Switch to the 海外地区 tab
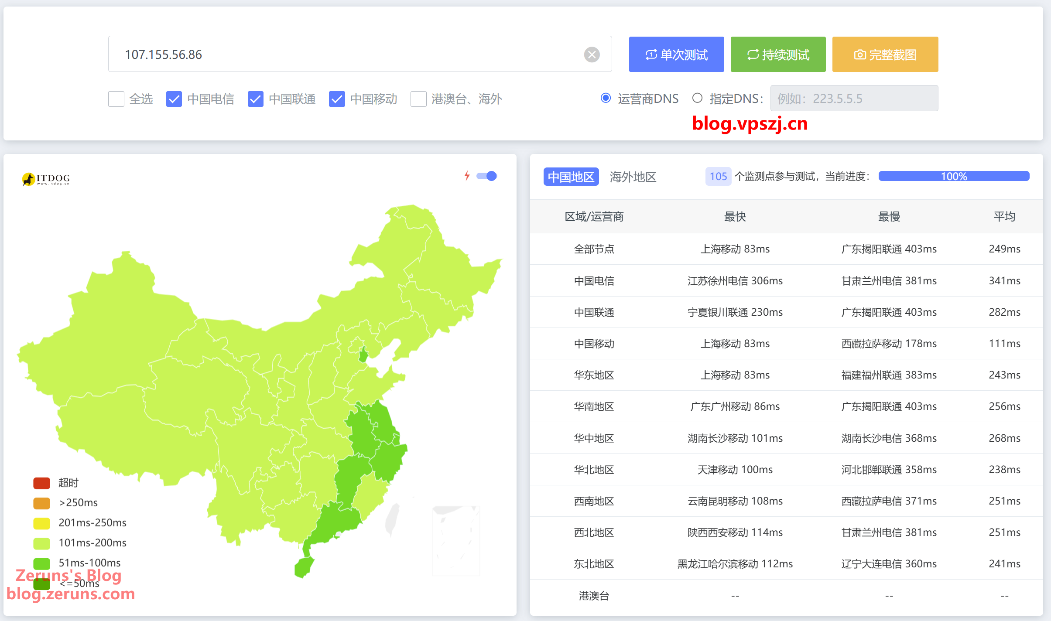Viewport: 1051px width, 621px height. pyautogui.click(x=633, y=177)
